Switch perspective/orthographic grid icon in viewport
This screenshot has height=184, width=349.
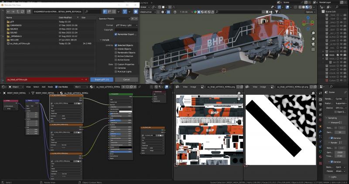tap(313, 49)
